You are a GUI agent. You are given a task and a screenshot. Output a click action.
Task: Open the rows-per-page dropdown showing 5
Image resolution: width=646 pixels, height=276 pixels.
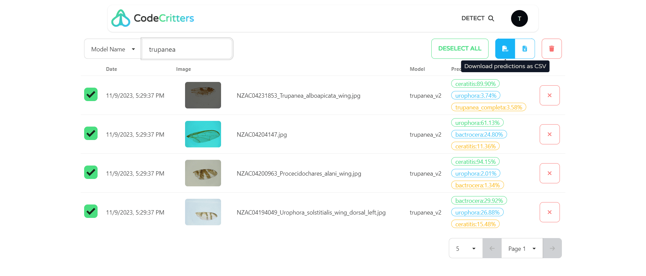pyautogui.click(x=466, y=248)
